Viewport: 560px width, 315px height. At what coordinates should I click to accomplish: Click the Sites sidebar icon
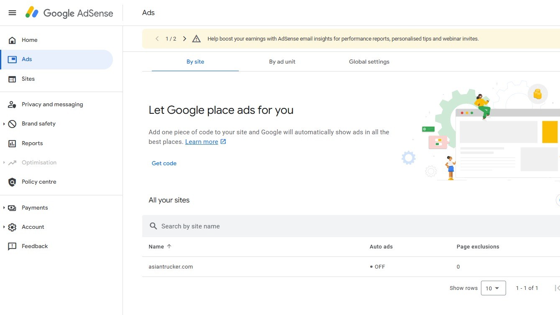pos(12,79)
